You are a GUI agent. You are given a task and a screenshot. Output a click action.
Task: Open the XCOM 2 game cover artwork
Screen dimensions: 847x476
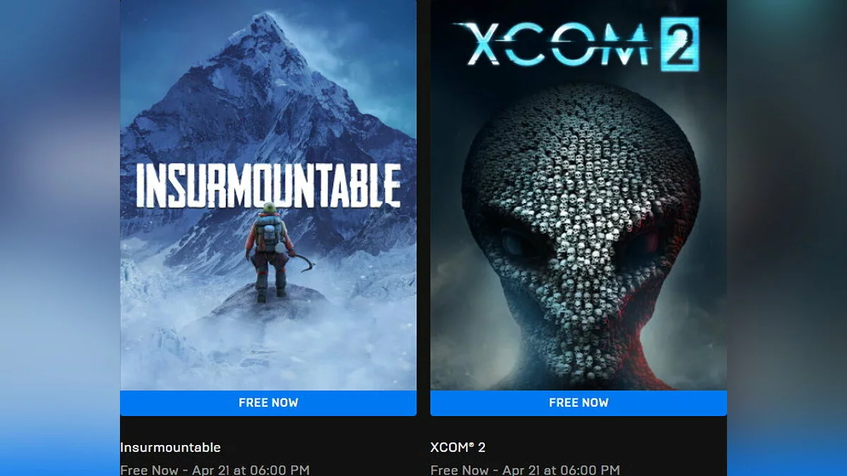578,195
